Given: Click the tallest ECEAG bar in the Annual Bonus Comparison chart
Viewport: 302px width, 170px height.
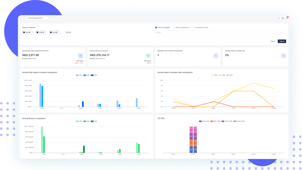Looking at the screenshot, I should (x=42, y=139).
